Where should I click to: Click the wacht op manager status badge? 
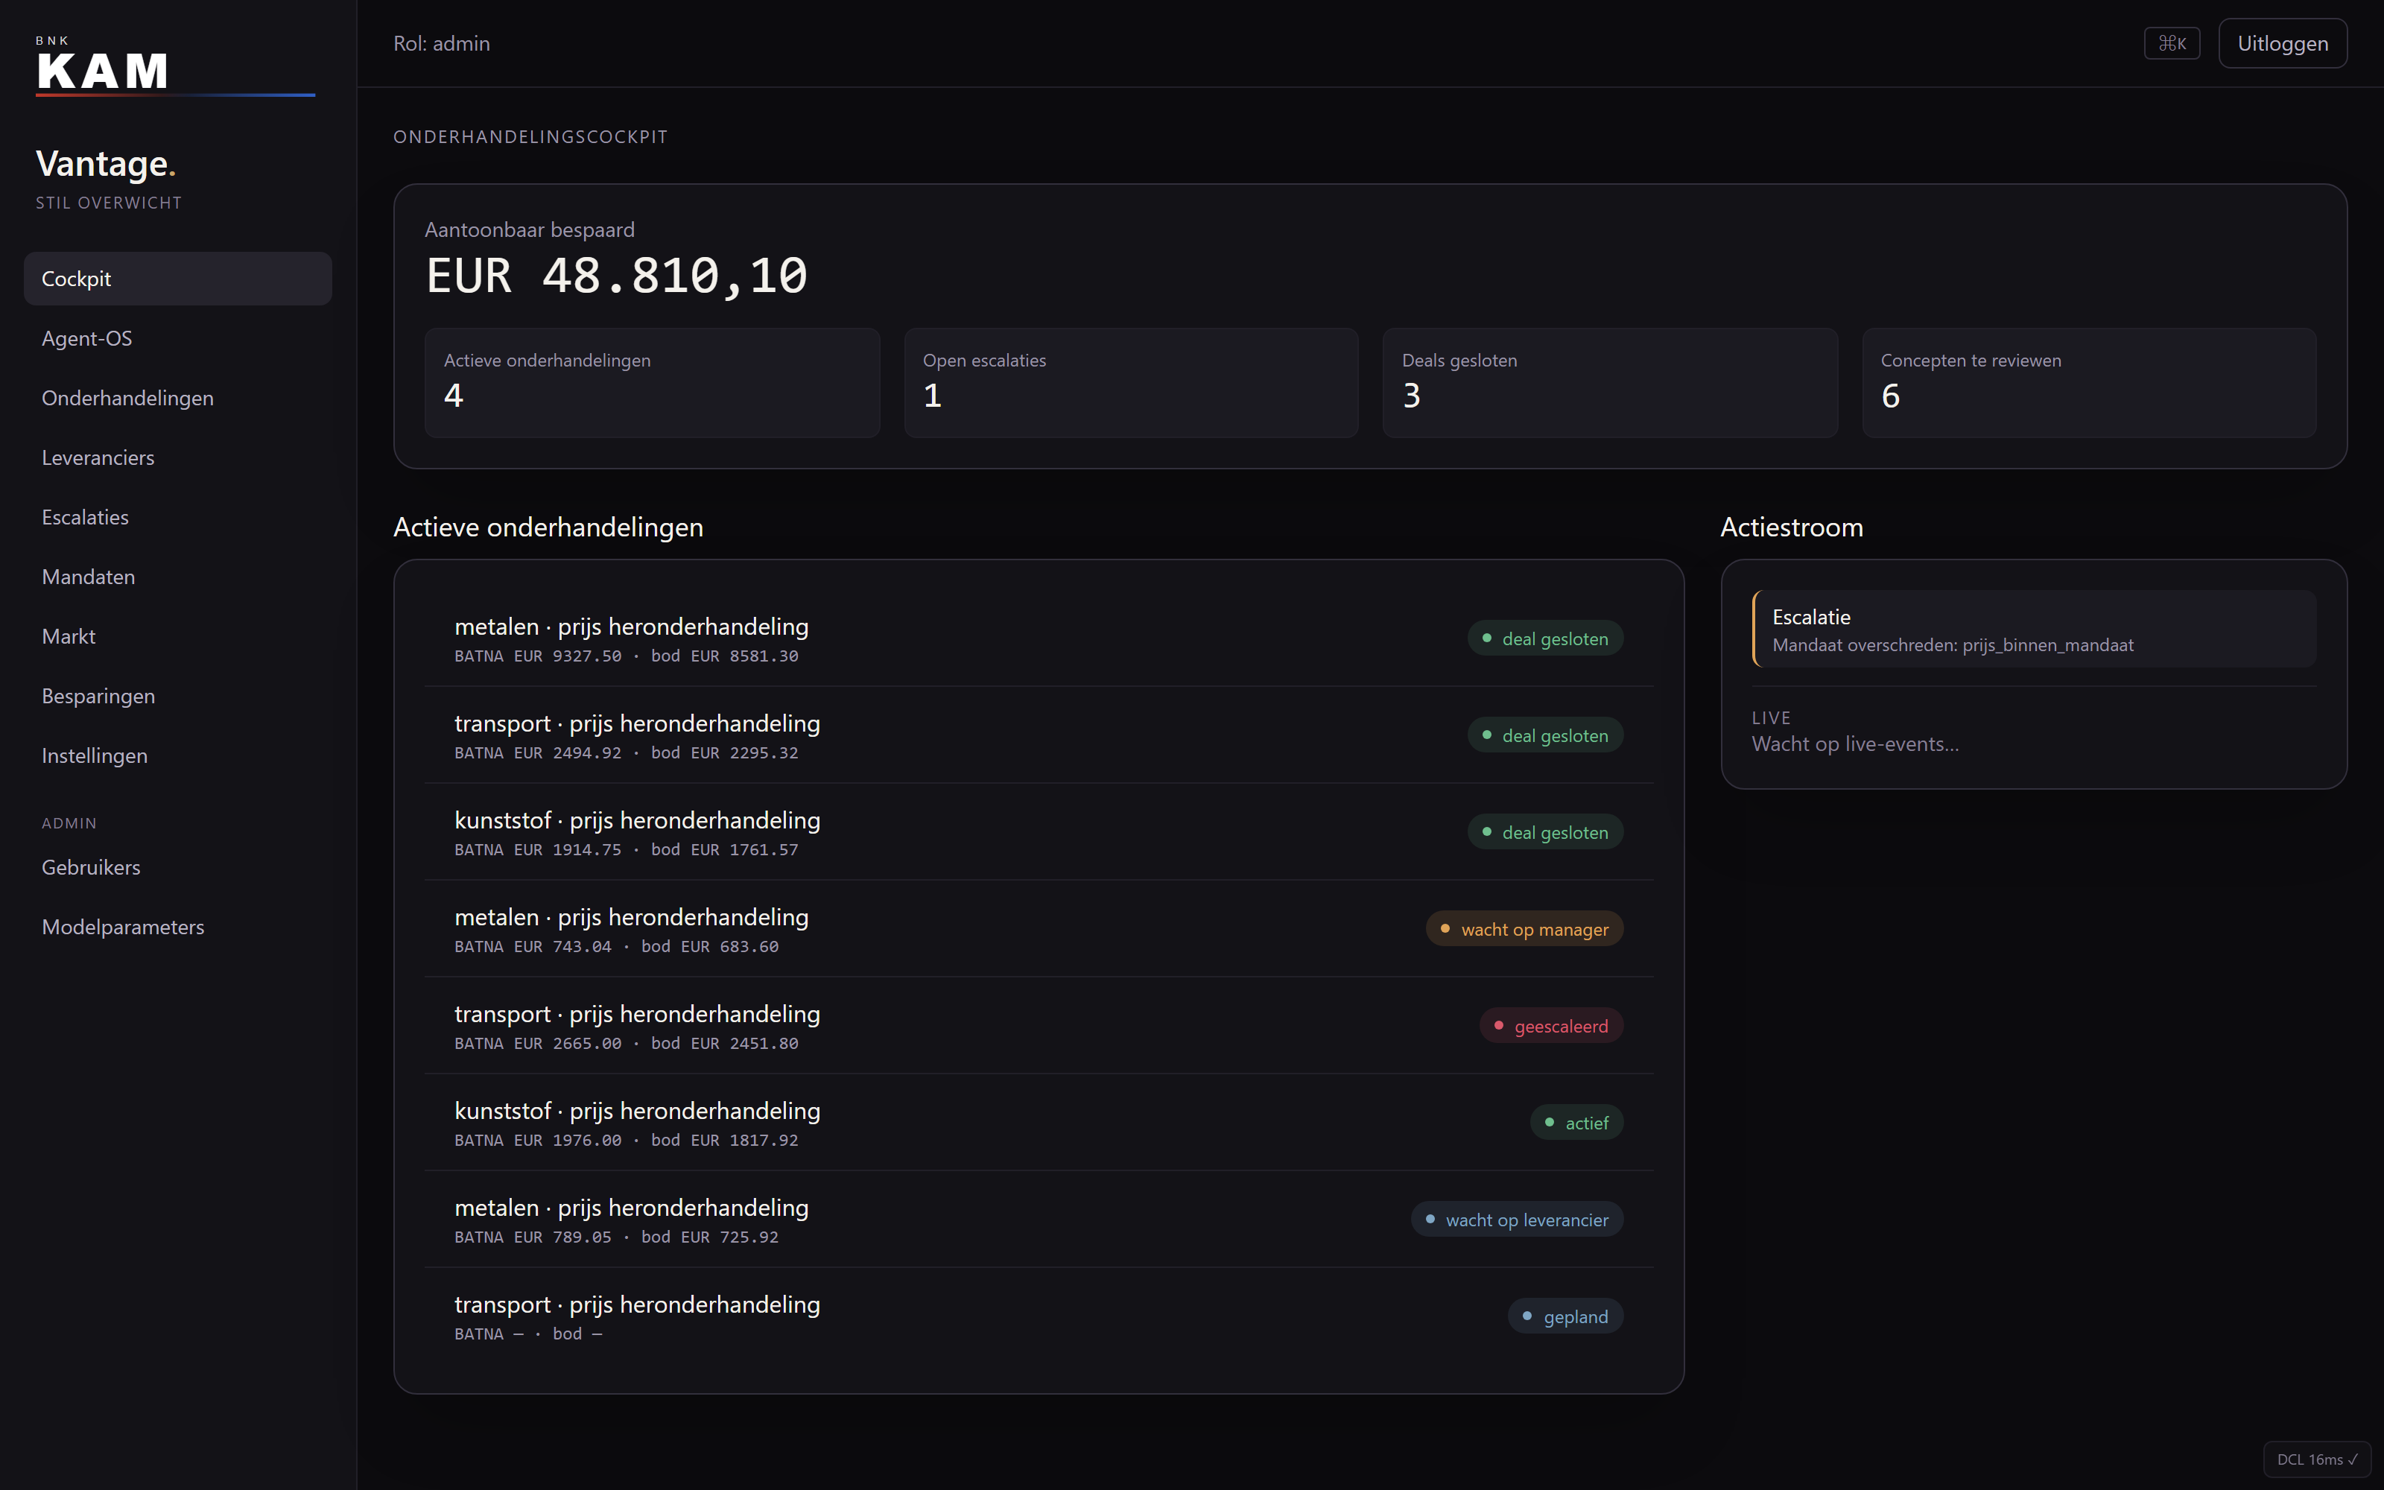(x=1524, y=929)
